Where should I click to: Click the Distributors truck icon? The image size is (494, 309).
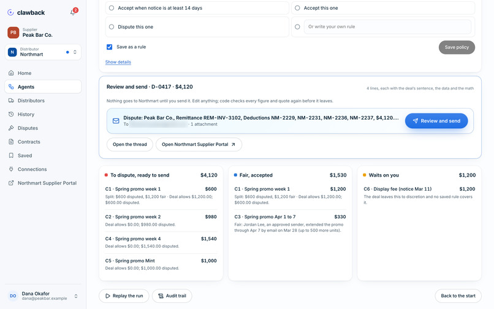pyautogui.click(x=11, y=101)
